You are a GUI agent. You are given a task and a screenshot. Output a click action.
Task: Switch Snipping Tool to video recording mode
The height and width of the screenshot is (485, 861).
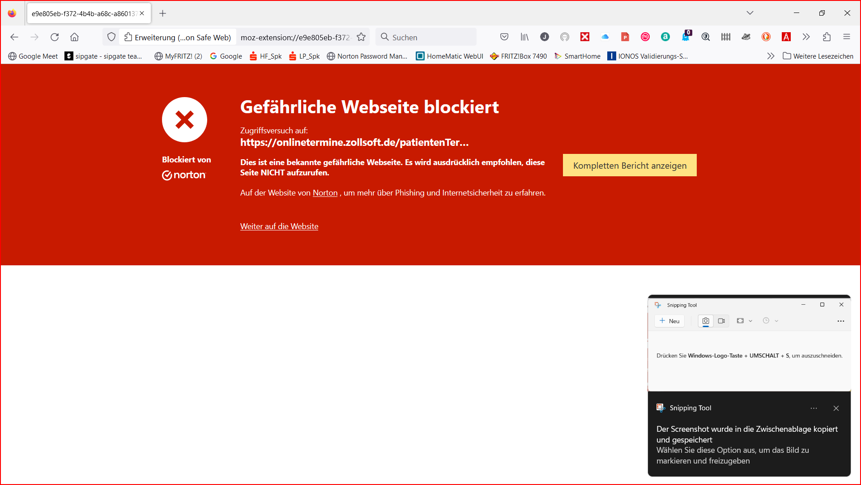[x=721, y=321]
